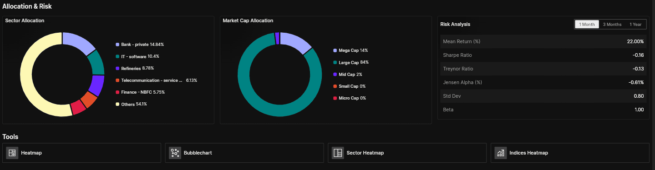Select the Refineries legend entry
Image resolution: width=655 pixels, height=170 pixels.
pos(135,68)
